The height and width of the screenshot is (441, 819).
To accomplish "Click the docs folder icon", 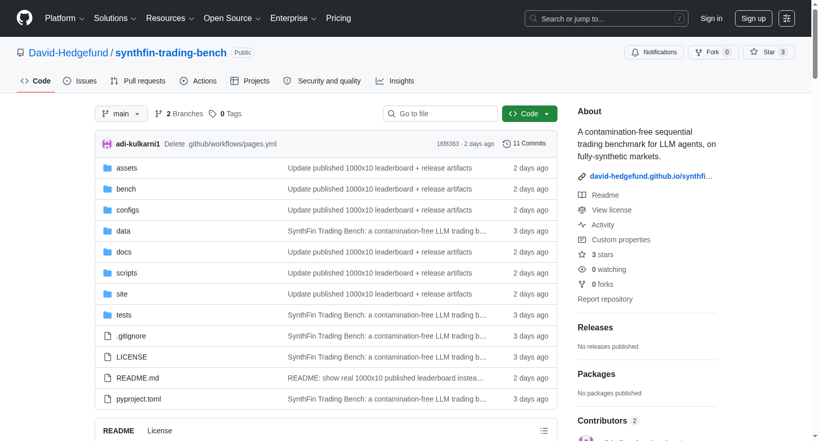I will [107, 252].
